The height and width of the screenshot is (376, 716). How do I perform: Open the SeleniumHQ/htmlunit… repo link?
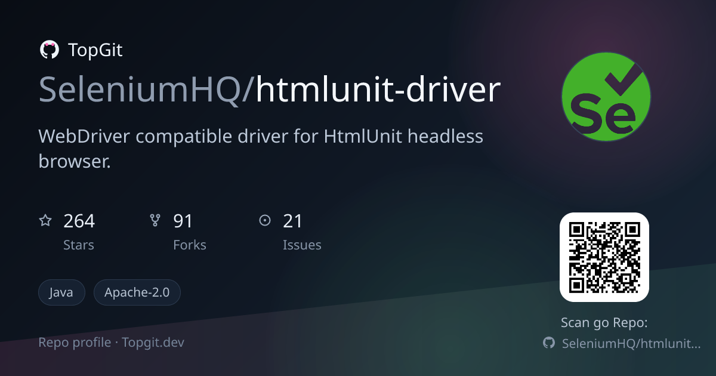tap(631, 343)
